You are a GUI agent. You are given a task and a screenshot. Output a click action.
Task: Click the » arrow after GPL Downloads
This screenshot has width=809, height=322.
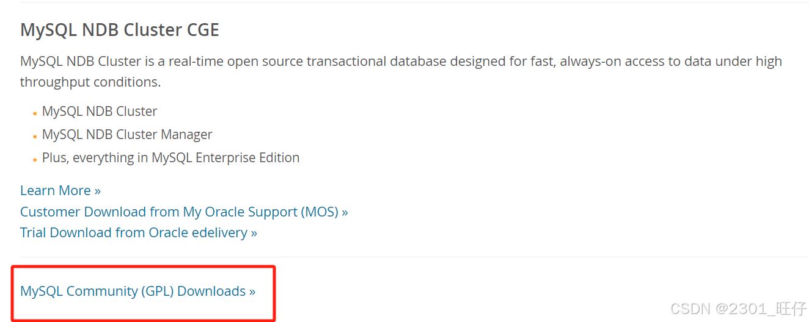coord(252,292)
